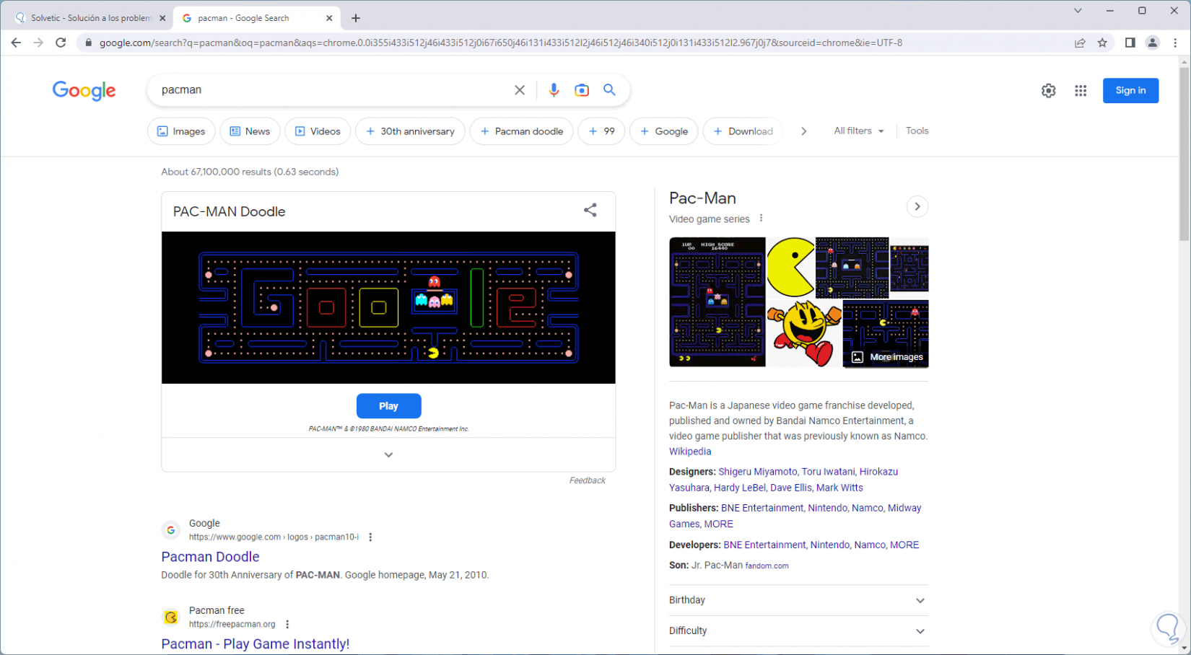Add the Google filter chip
Image resolution: width=1191 pixels, height=655 pixels.
664,131
